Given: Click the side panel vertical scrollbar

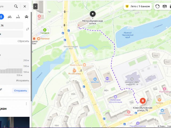Looking at the screenshot, I should tap(31, 57).
